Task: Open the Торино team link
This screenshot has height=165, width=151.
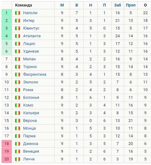Action: (30, 67)
